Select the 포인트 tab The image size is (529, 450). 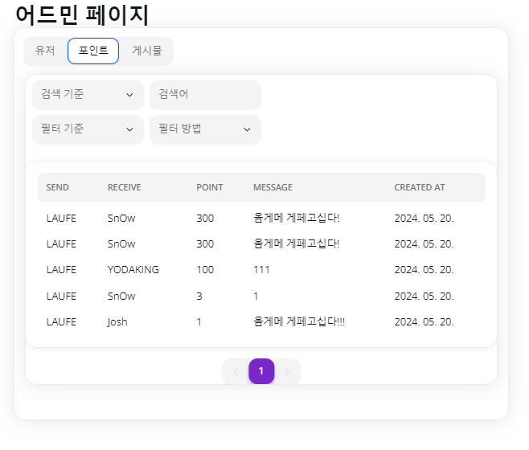(93, 51)
